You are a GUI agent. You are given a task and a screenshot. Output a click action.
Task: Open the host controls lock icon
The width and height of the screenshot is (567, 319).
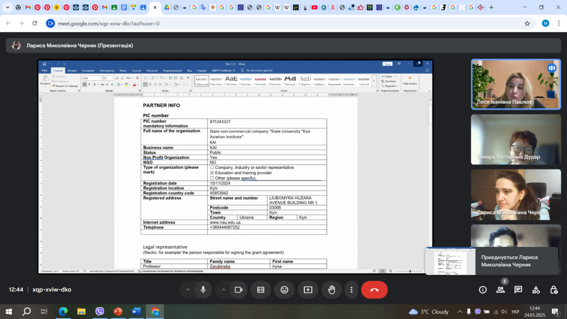coord(553,290)
